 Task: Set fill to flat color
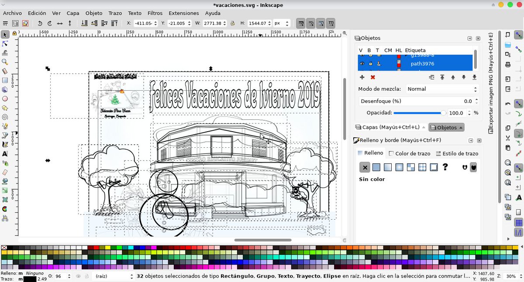pyautogui.click(x=376, y=167)
